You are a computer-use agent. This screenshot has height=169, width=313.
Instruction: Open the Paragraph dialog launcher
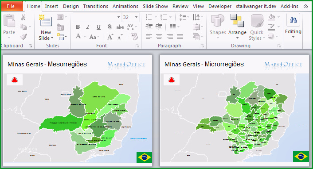click(x=203, y=46)
